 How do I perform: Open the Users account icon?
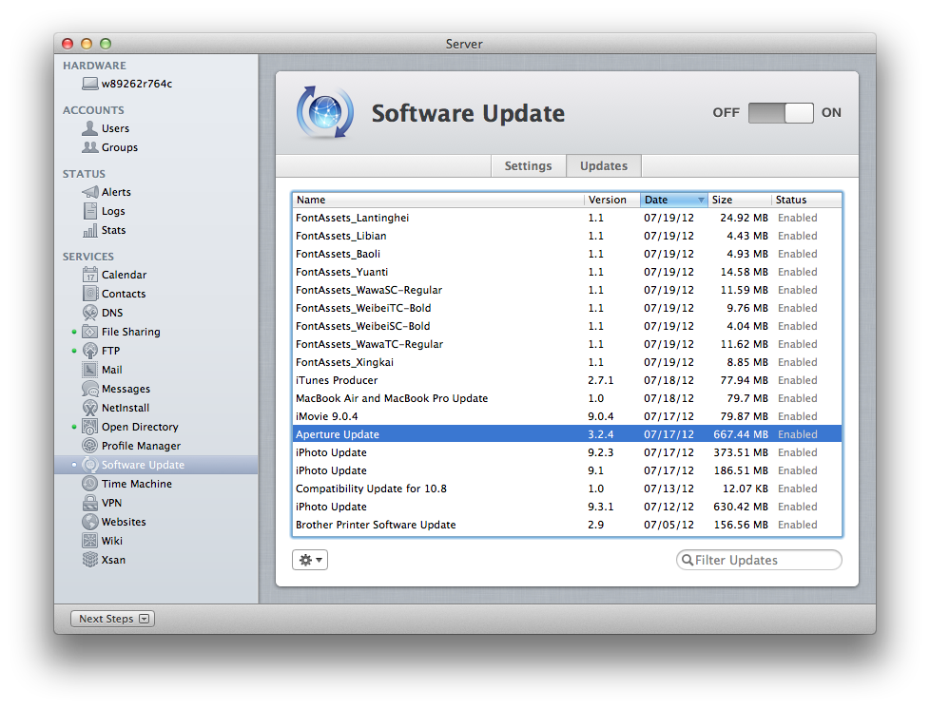(x=90, y=128)
